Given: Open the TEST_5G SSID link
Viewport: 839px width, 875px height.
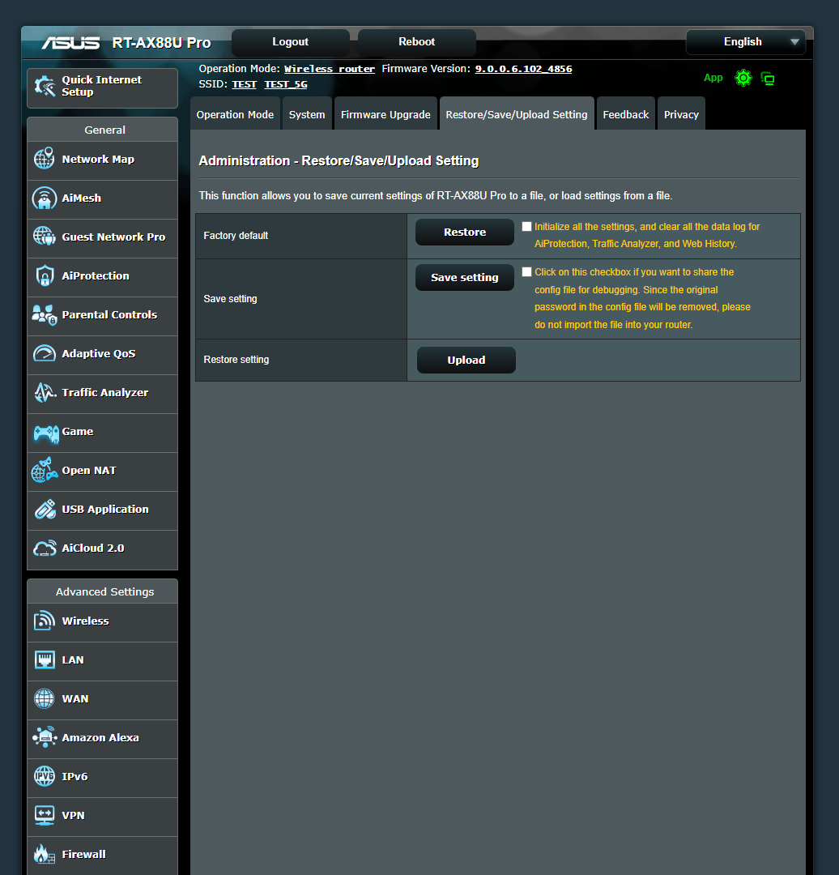Looking at the screenshot, I should click(286, 84).
